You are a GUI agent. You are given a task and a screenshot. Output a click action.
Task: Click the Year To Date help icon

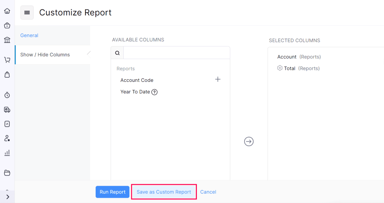(x=154, y=92)
